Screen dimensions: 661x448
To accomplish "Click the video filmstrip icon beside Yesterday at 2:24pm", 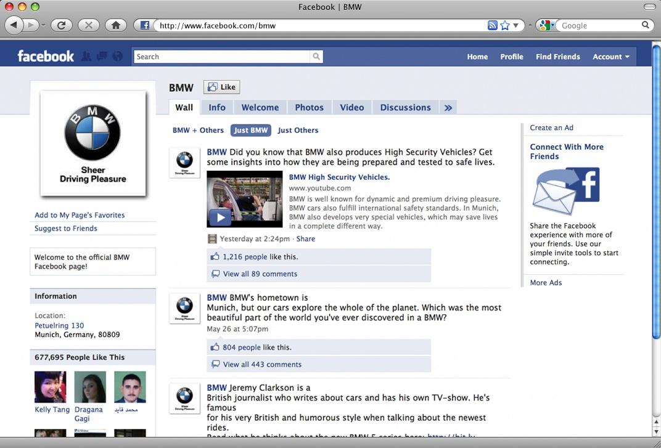I will 213,239.
